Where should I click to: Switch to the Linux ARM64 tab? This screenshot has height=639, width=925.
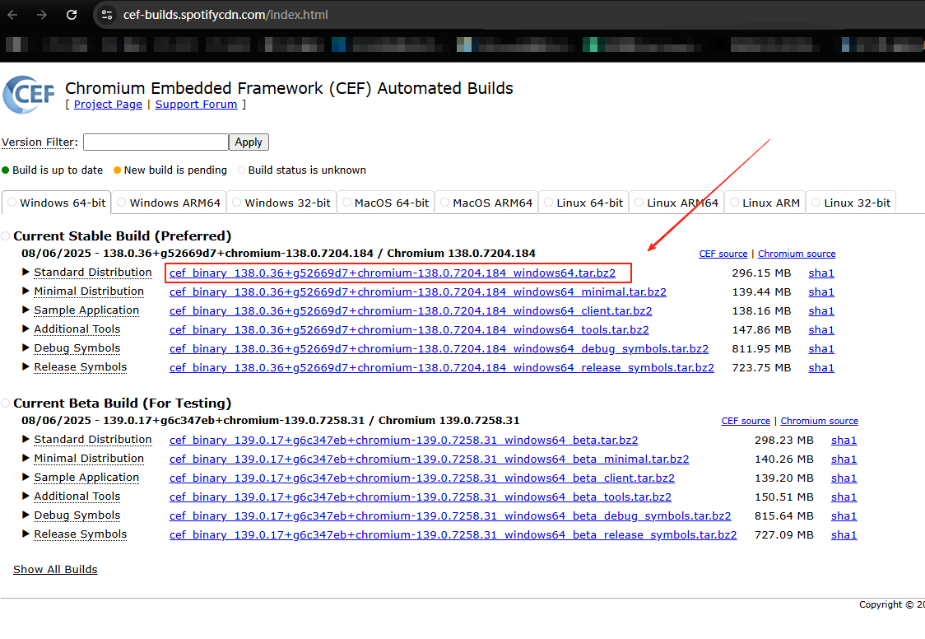tap(676, 203)
